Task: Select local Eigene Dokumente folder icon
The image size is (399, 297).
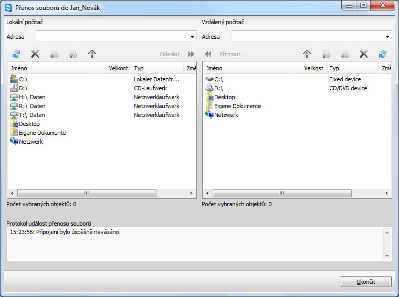Action: (14, 132)
